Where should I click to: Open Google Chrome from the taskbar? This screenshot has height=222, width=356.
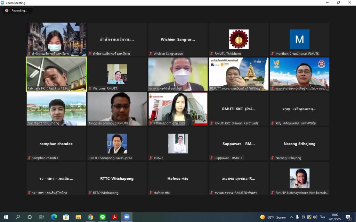pyautogui.click(x=90, y=217)
